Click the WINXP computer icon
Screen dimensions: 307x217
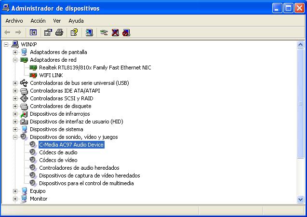coord(15,44)
